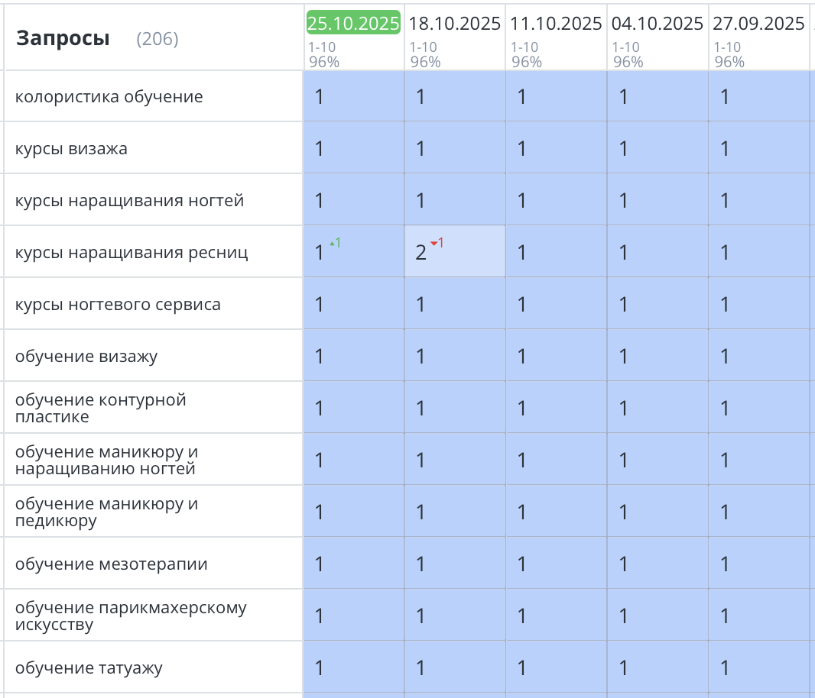Select the highlighted date header 25.10.2025
815x698 pixels.
[352, 23]
